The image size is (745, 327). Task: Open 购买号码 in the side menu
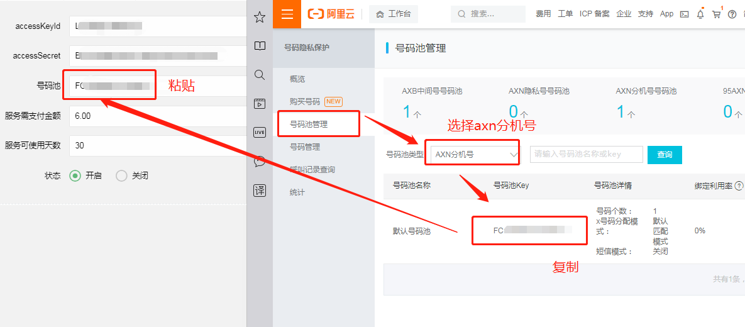point(304,102)
